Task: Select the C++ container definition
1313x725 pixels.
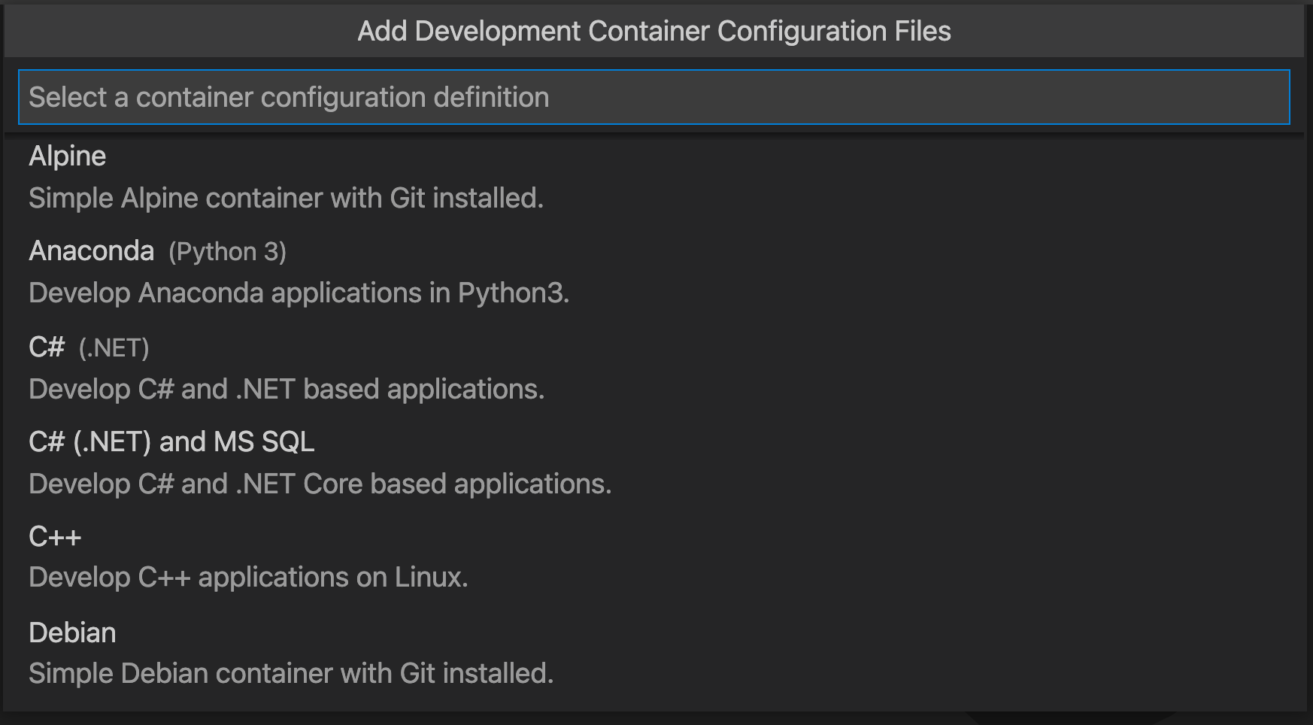Action: pos(653,557)
